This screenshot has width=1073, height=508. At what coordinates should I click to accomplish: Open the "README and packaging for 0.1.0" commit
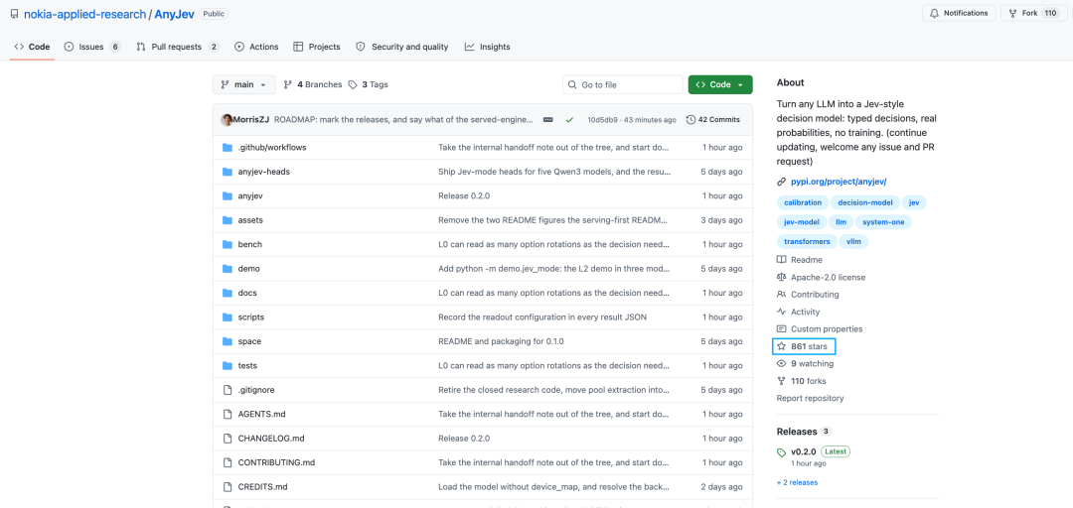(501, 341)
